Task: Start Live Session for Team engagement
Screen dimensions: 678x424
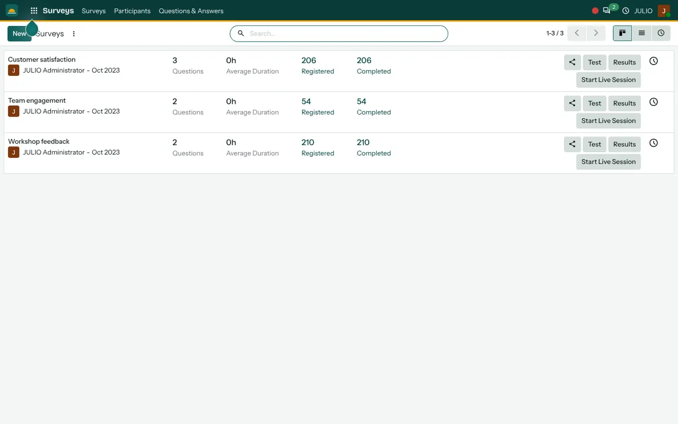Action: click(x=609, y=121)
